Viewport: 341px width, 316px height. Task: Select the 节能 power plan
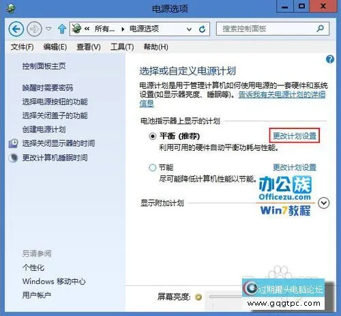coord(153,168)
